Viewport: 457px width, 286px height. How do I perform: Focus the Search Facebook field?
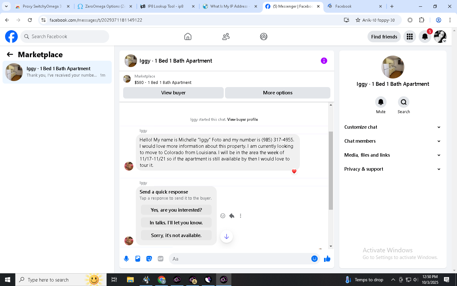pyautogui.click(x=65, y=37)
